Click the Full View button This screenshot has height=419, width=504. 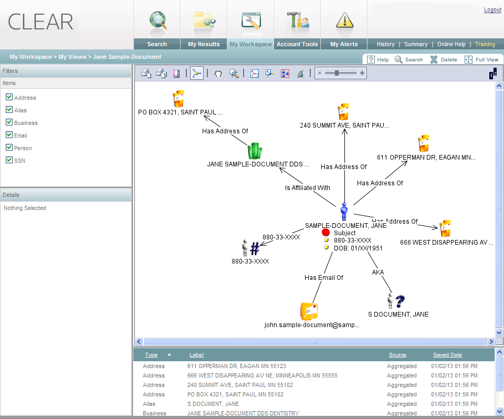[481, 60]
